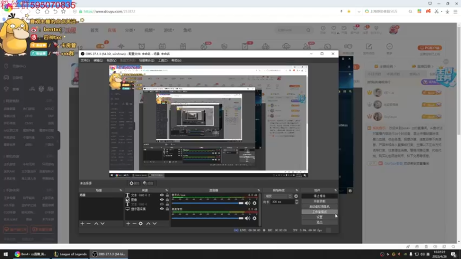Open the gift box icon in Douyu toolbar
This screenshot has width=461, height=259.
(x=183, y=46)
